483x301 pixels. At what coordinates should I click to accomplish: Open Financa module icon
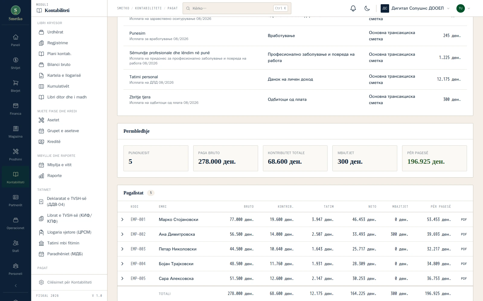[x=16, y=109]
